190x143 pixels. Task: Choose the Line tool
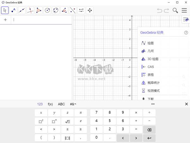[22, 10]
